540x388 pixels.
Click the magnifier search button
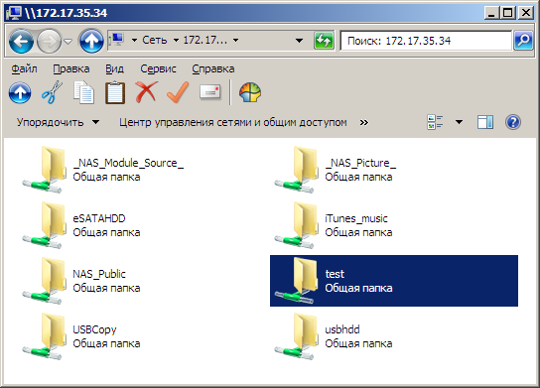[523, 41]
